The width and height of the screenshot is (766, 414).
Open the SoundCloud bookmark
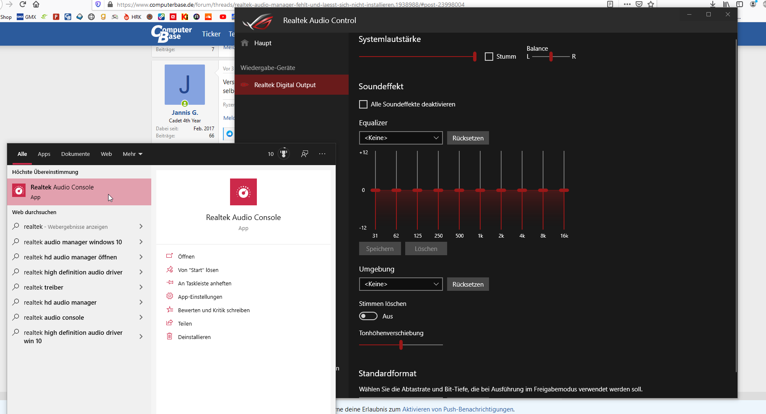[208, 17]
